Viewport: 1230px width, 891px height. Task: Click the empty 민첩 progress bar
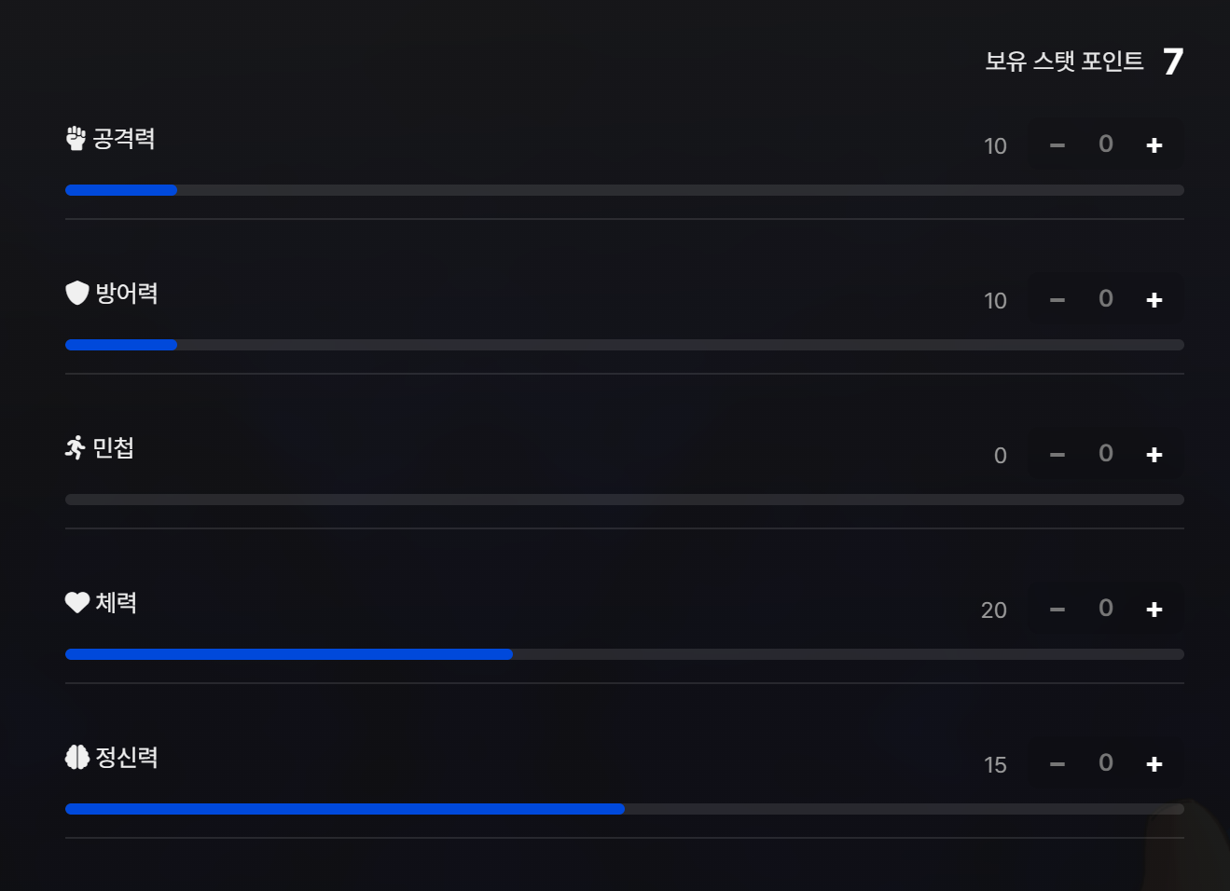[624, 500]
